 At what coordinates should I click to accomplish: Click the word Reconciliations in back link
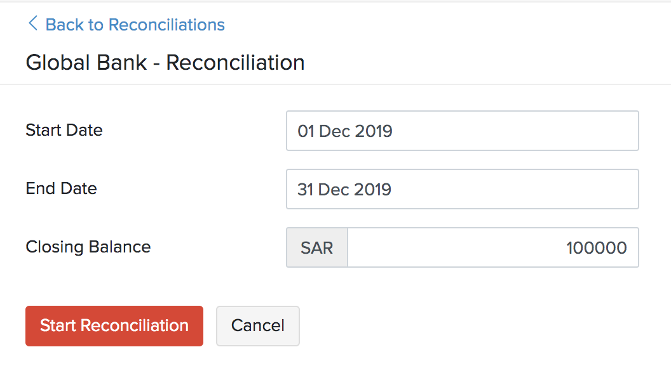pyautogui.click(x=166, y=25)
